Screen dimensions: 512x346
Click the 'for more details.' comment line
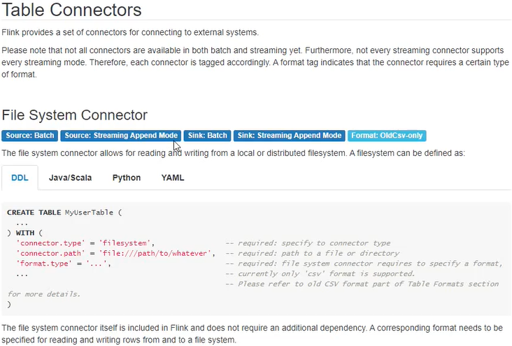click(x=44, y=294)
